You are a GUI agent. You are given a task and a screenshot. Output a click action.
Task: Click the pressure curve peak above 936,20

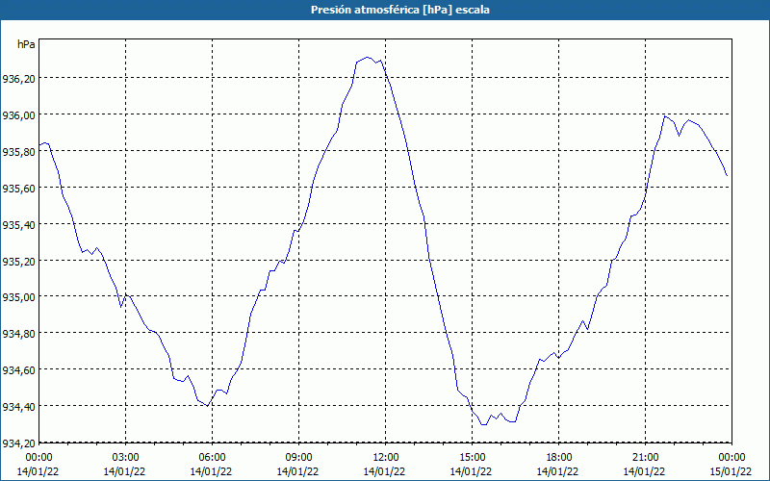point(368,57)
